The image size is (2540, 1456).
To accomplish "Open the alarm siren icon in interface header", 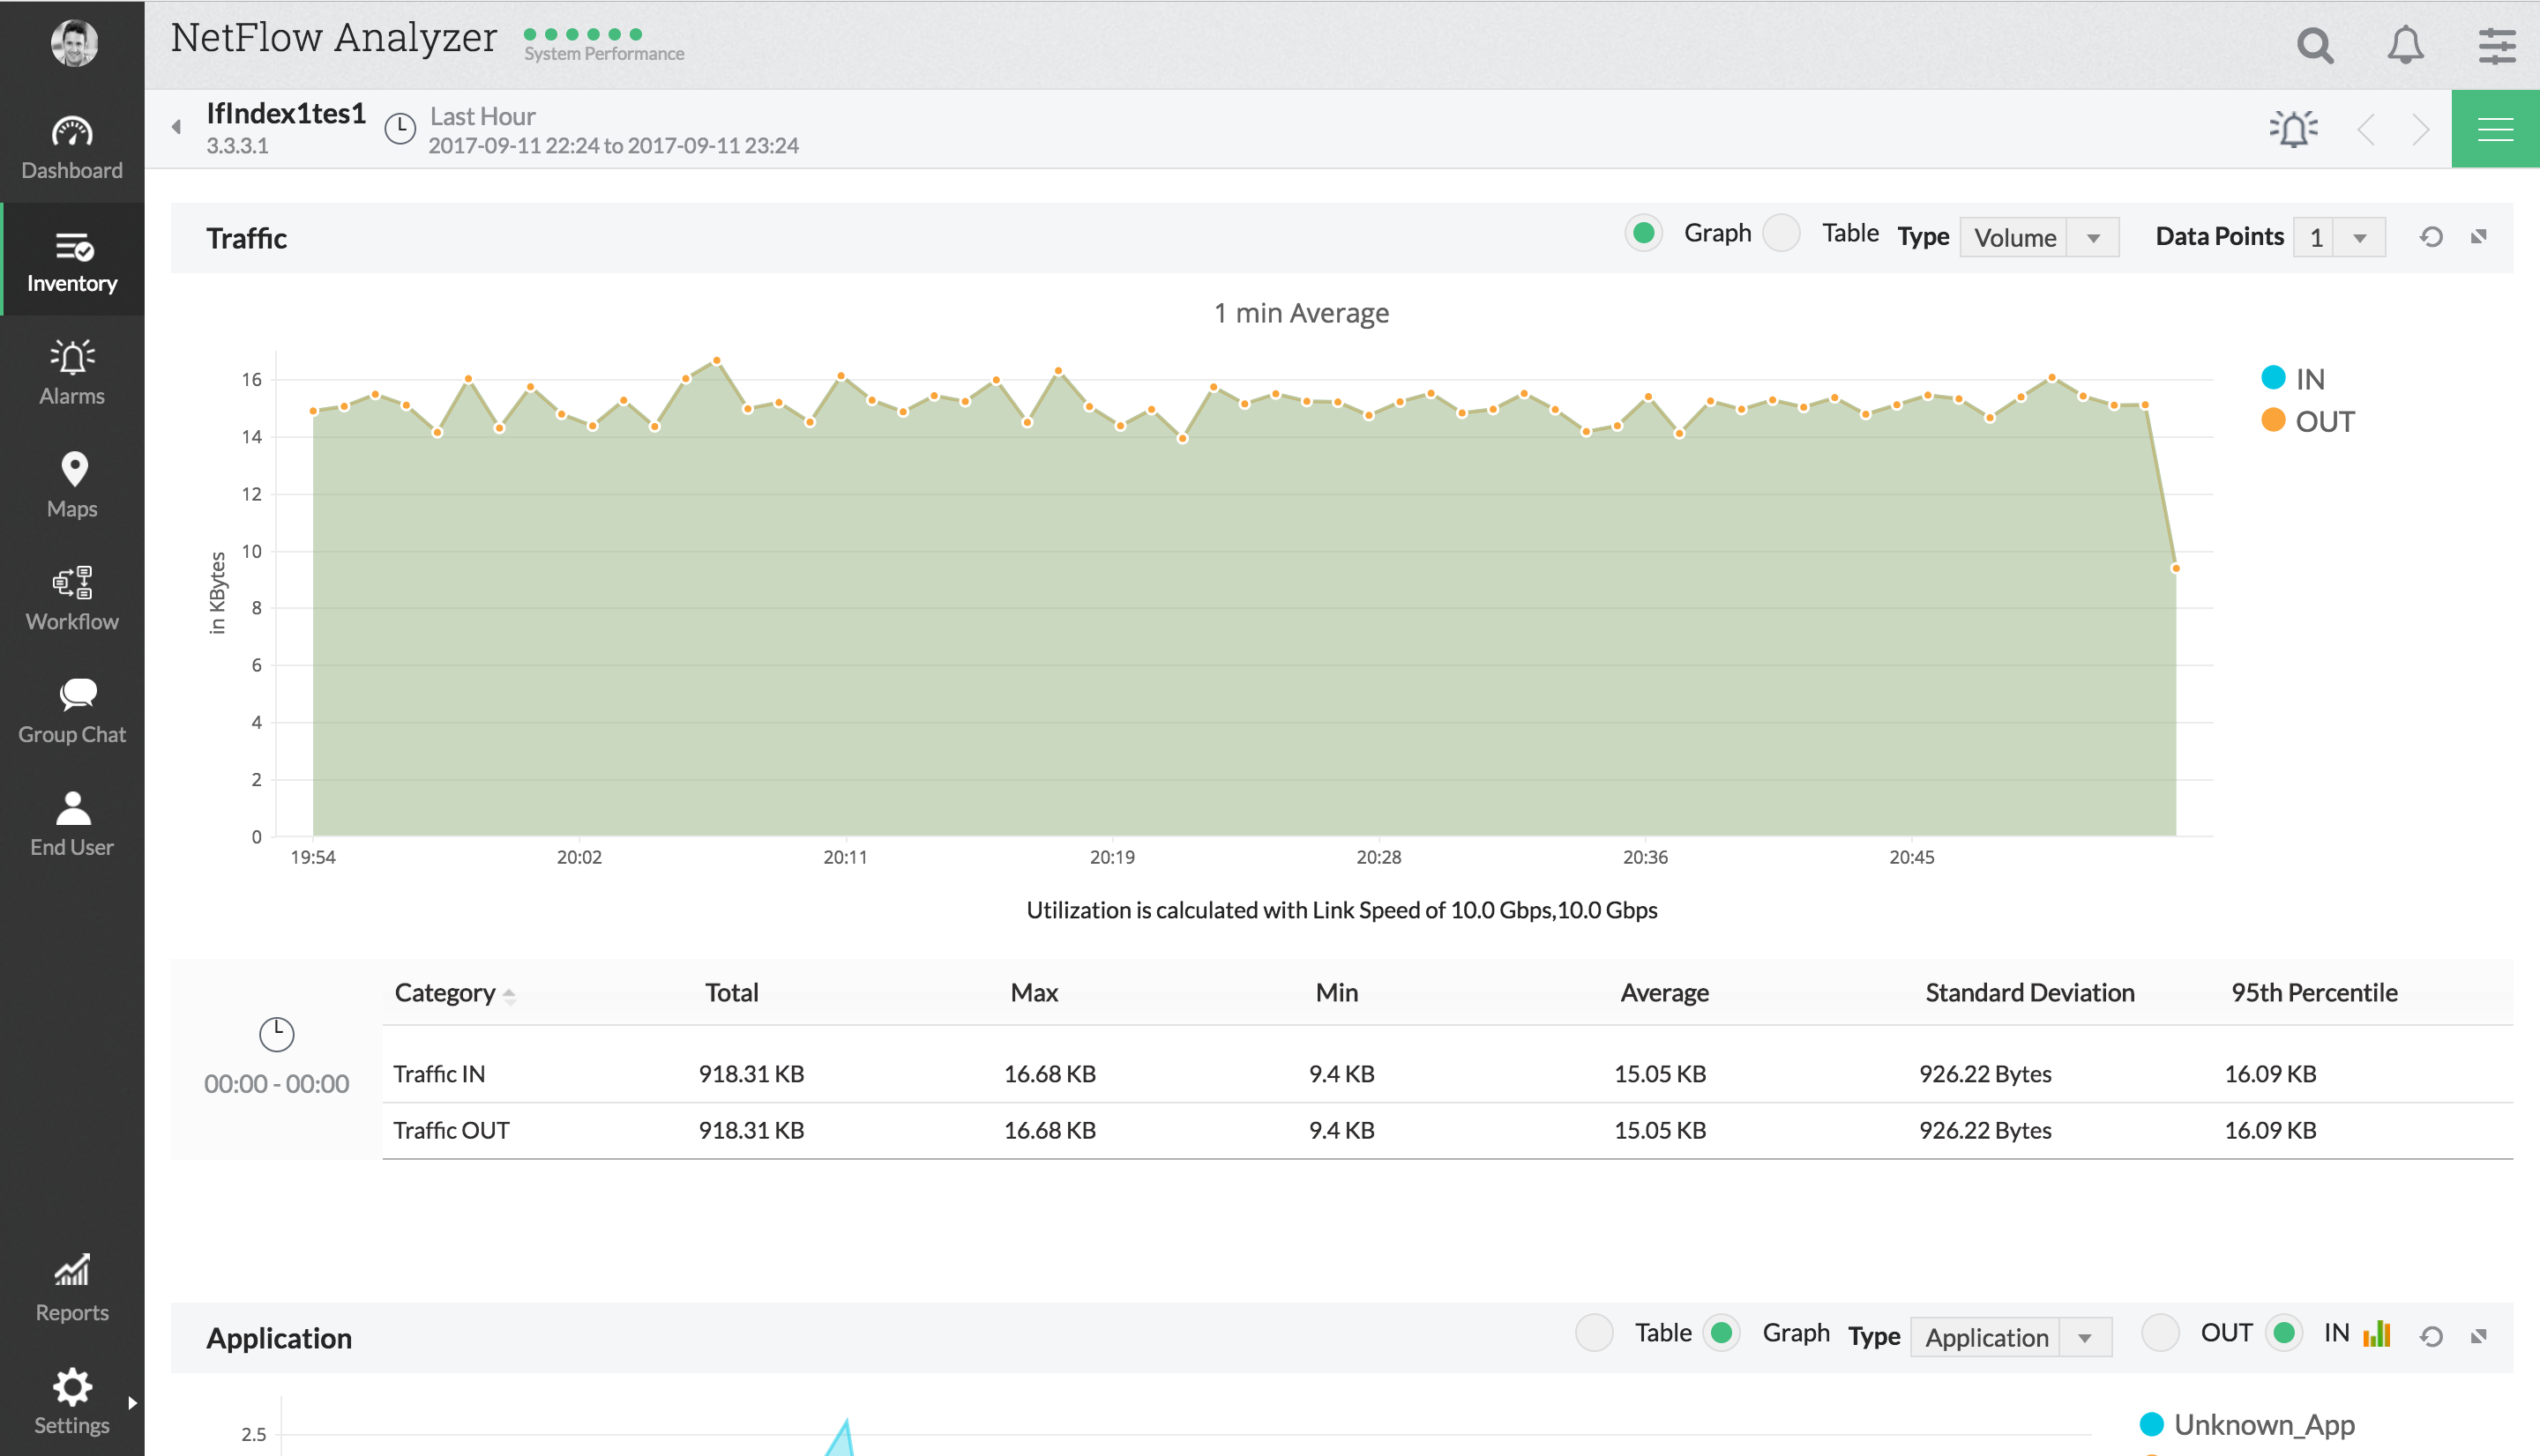I will point(2293,129).
